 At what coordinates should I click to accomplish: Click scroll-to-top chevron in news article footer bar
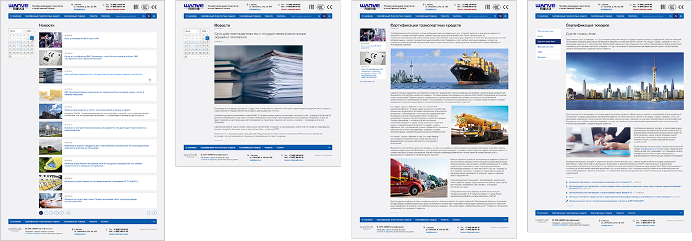(x=329, y=147)
